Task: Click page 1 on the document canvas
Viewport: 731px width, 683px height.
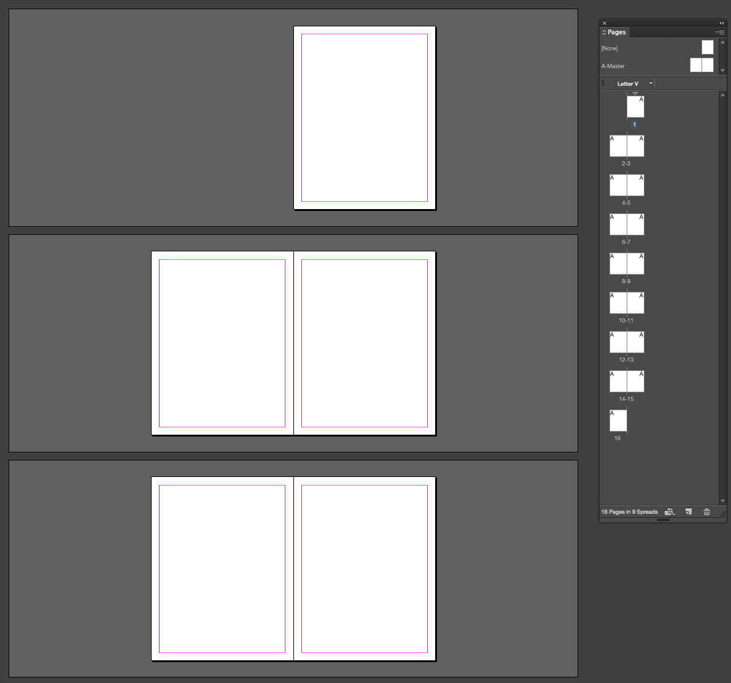Action: point(365,118)
